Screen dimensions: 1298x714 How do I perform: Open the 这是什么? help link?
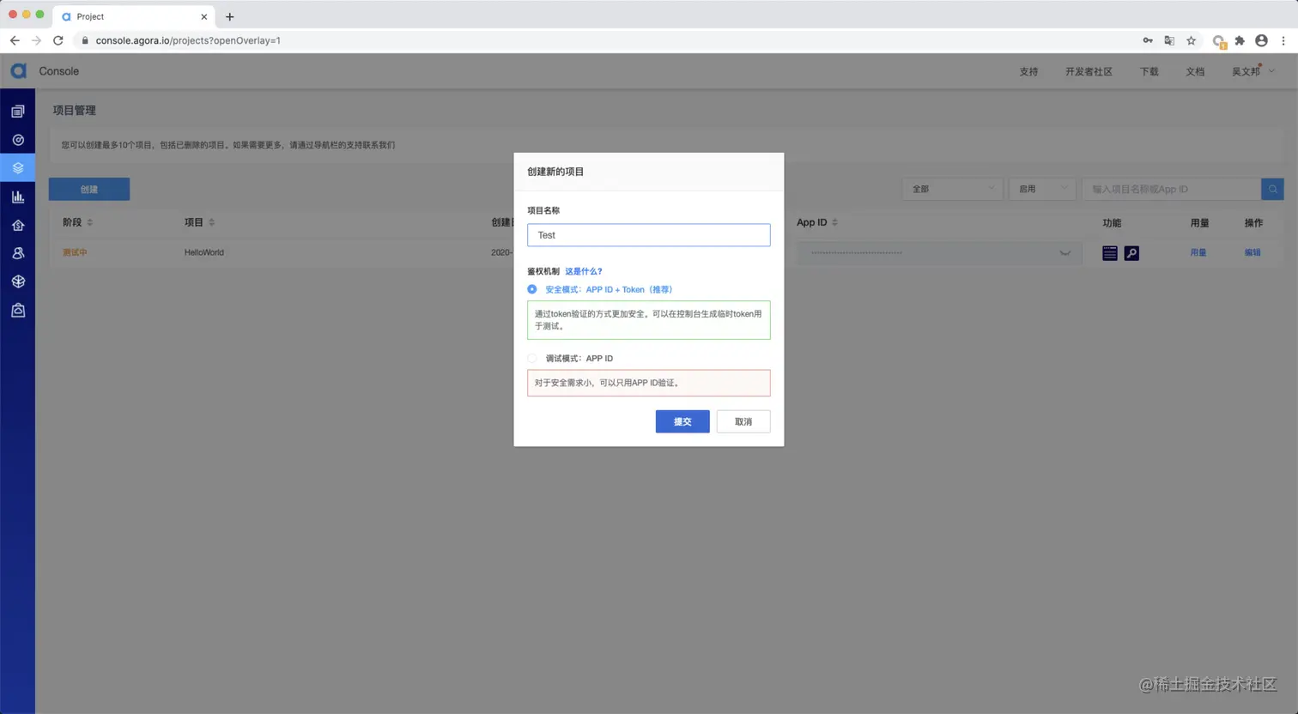click(x=584, y=271)
